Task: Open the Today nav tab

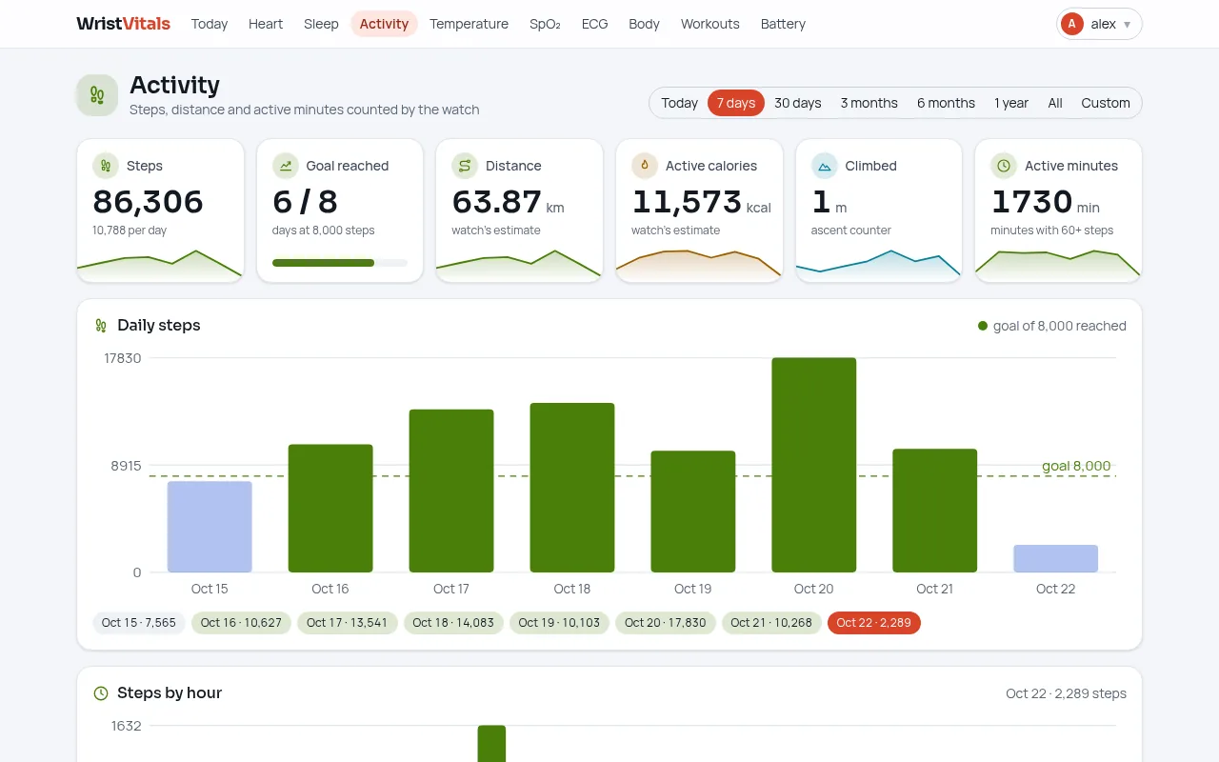Action: (x=210, y=24)
